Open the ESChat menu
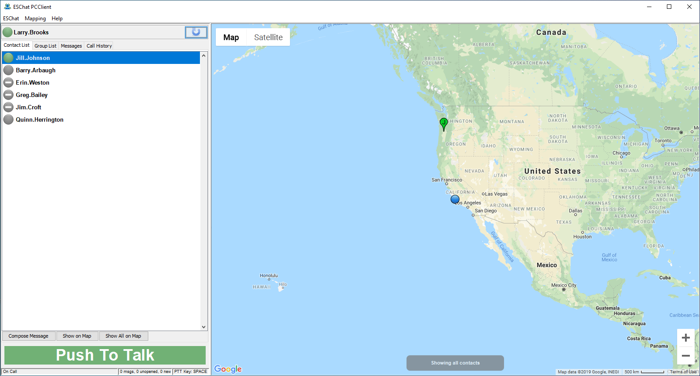The height and width of the screenshot is (376, 700). [11, 19]
